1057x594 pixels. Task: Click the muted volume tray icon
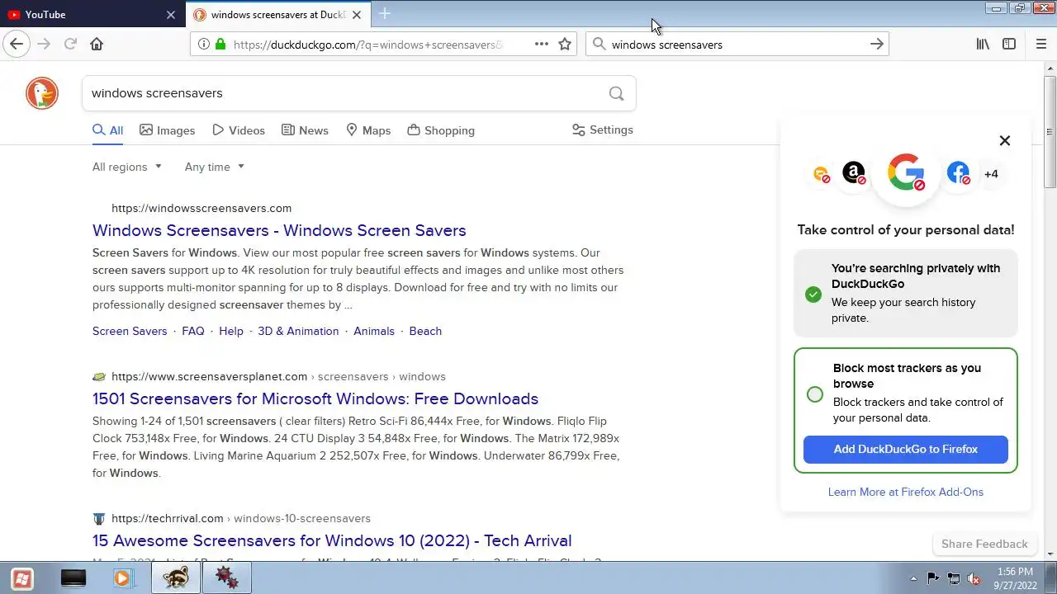(x=974, y=578)
